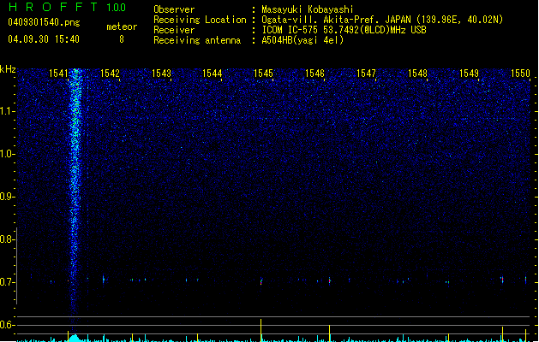
Task: Click the Receiving Location label
Action: click(x=200, y=20)
